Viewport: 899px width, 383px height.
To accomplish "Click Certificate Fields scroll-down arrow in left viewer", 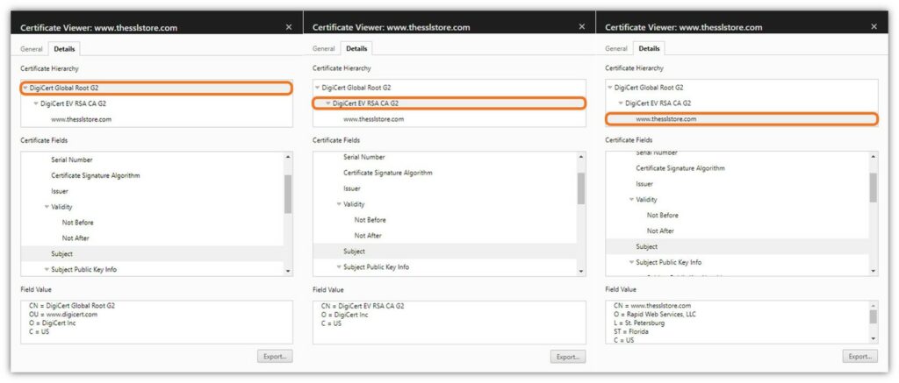I will pyautogui.click(x=288, y=271).
